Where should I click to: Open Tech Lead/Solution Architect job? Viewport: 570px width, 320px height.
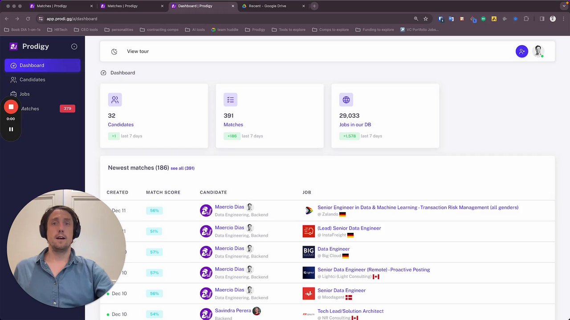click(350, 311)
